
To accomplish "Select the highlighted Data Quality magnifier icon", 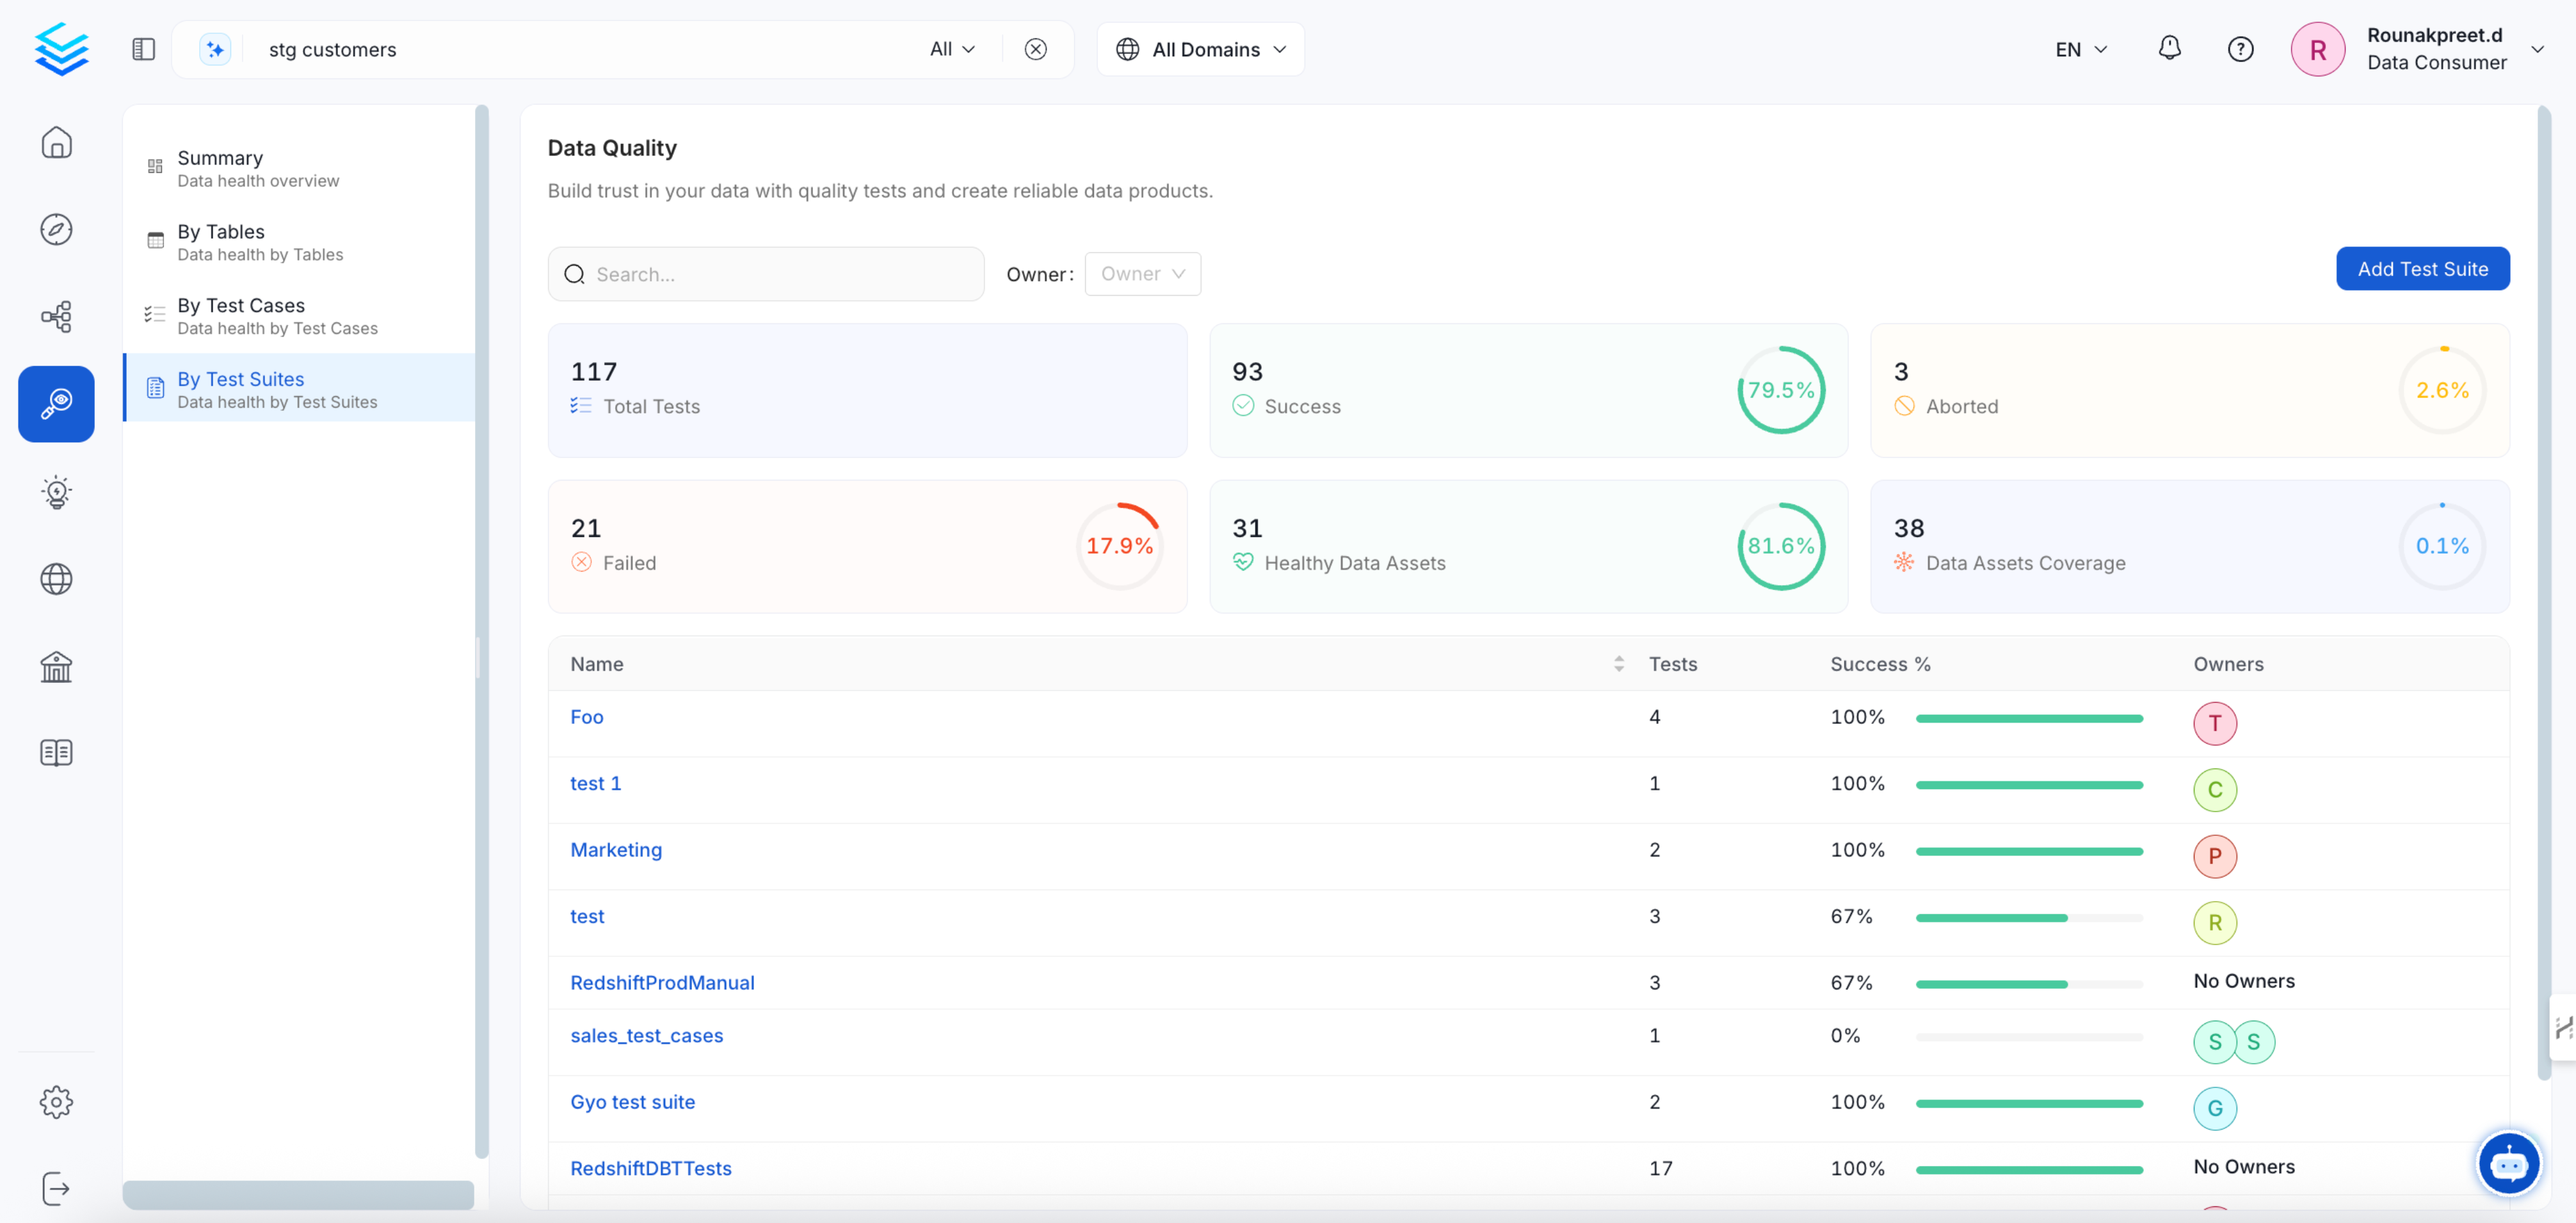I will (x=56, y=404).
